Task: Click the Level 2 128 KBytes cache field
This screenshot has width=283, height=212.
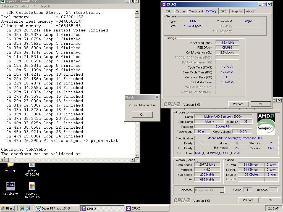Action: pyautogui.click(x=251, y=174)
